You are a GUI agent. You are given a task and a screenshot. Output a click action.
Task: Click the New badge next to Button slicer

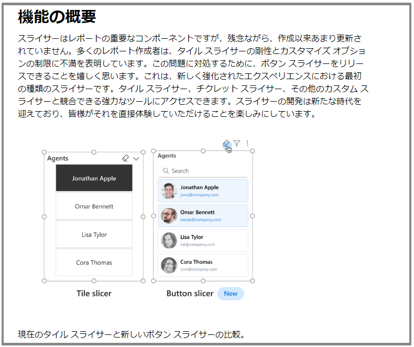tap(231, 294)
